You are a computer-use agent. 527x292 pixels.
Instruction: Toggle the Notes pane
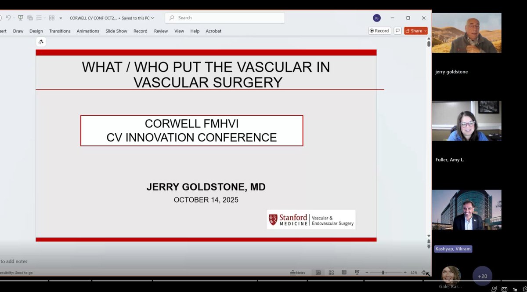298,273
